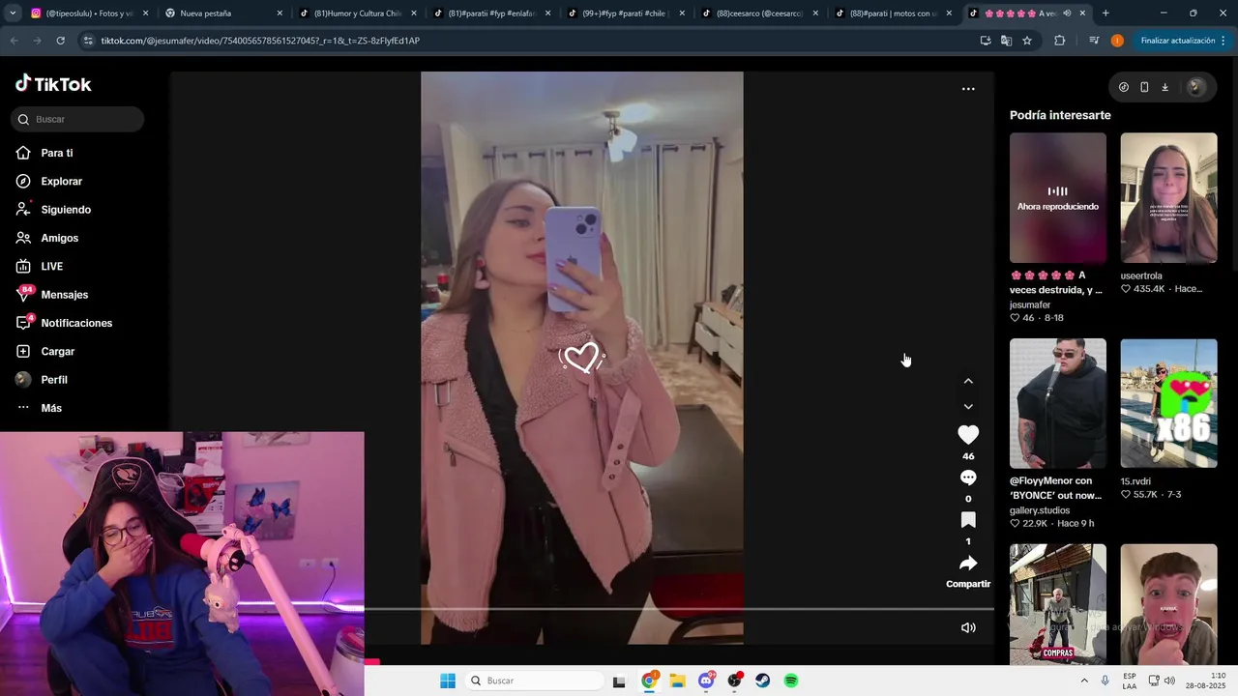Open the useertrola video thumbnail
Screen dimensions: 1238x696
tap(1168, 198)
